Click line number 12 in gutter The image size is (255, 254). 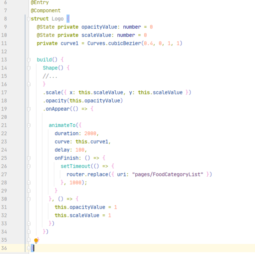click(4, 52)
